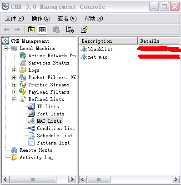This screenshot has height=185, width=181.
Task: Click the Services Status magnifier icon
Action: click(23, 63)
